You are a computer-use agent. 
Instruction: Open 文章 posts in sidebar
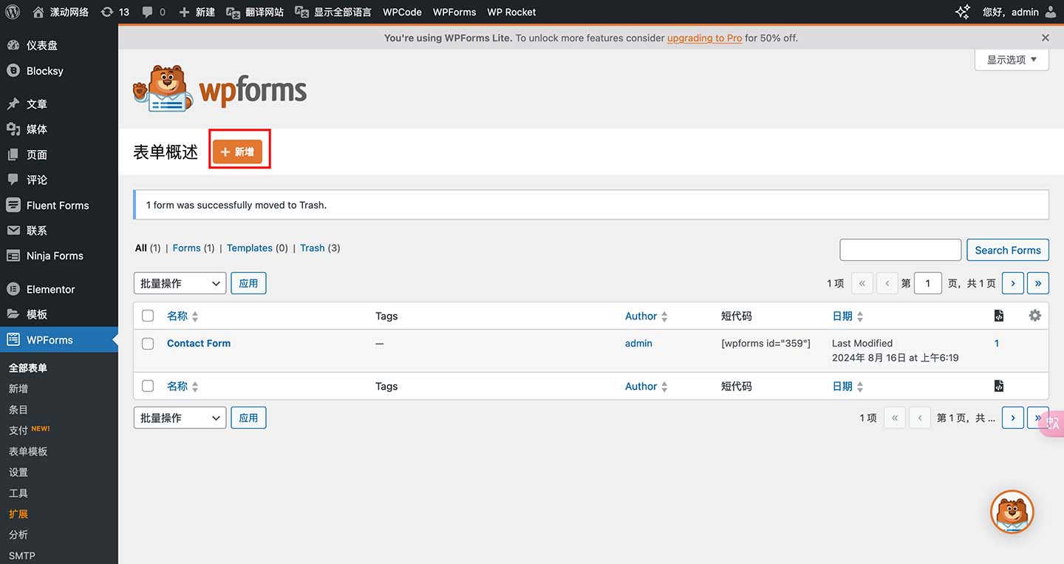coord(59,104)
